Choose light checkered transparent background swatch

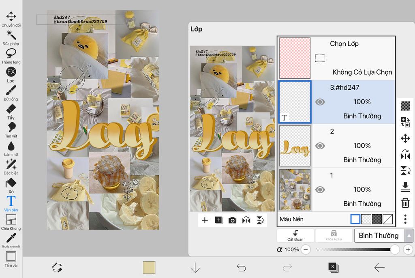(x=366, y=219)
